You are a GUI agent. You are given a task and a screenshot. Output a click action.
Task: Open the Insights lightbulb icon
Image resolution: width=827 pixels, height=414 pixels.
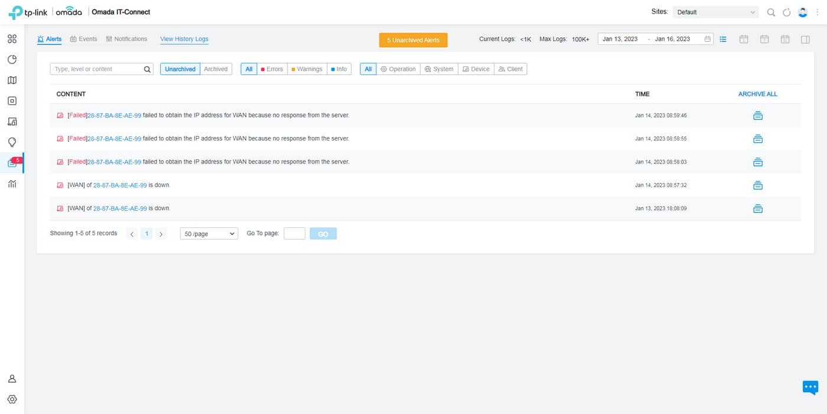12,142
